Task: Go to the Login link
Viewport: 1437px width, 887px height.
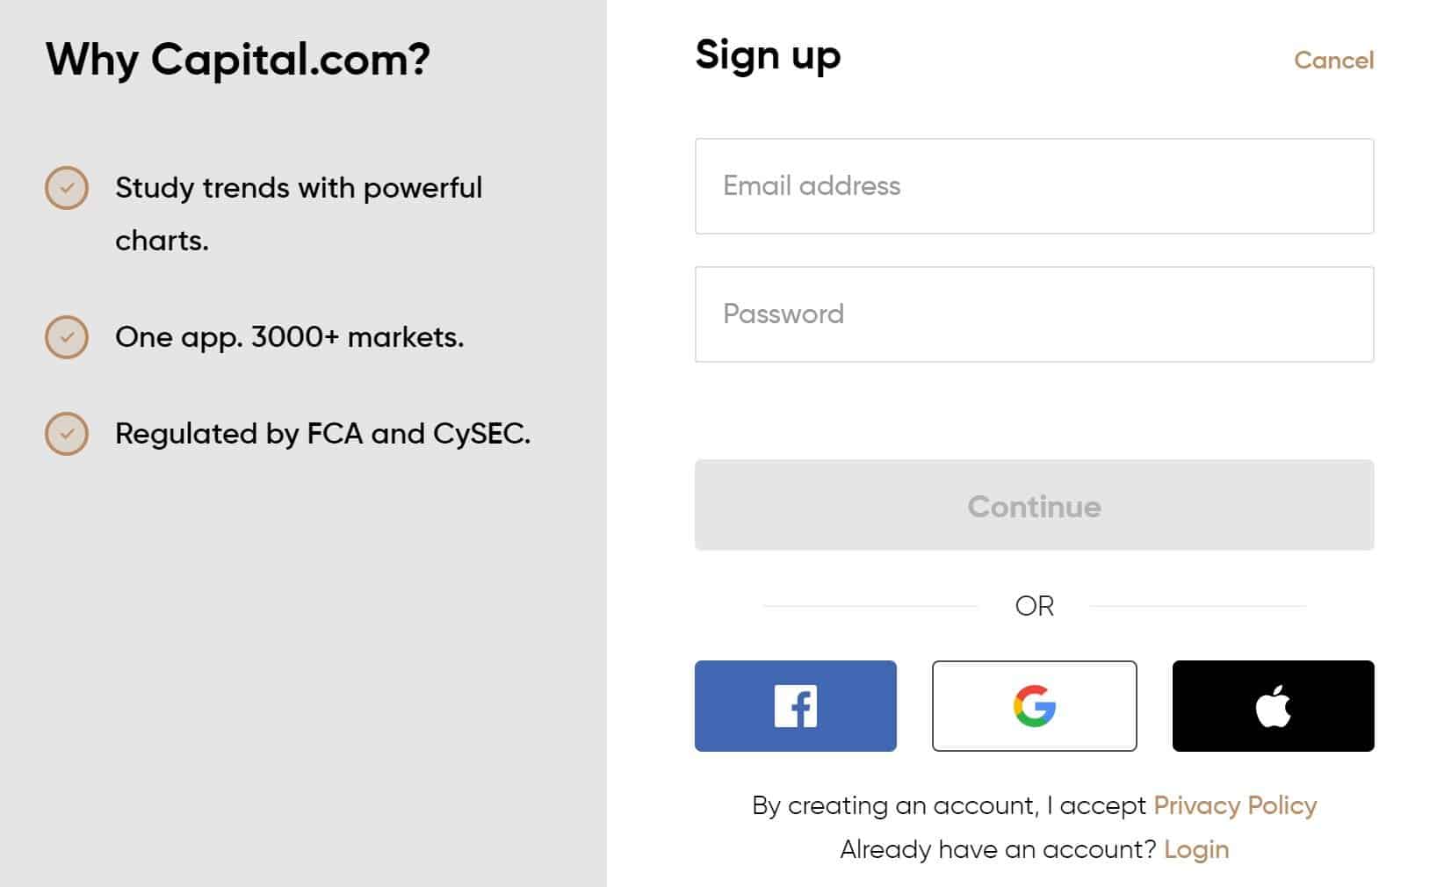Action: (x=1196, y=849)
